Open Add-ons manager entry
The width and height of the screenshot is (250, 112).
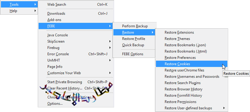click(x=76, y=20)
